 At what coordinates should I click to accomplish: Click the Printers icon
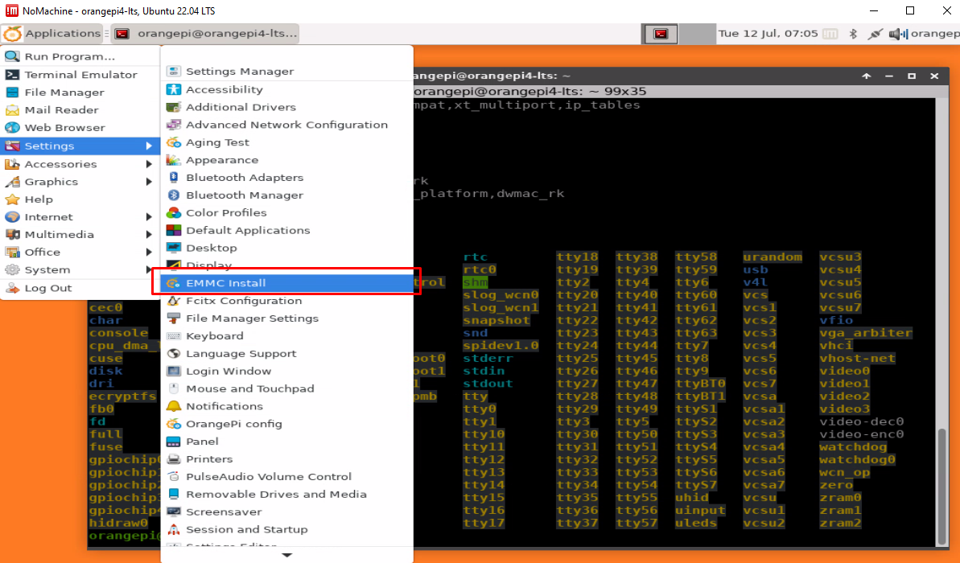[174, 459]
